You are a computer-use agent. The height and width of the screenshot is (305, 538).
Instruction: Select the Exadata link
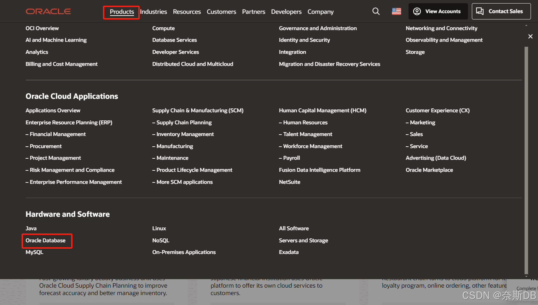pyautogui.click(x=289, y=252)
